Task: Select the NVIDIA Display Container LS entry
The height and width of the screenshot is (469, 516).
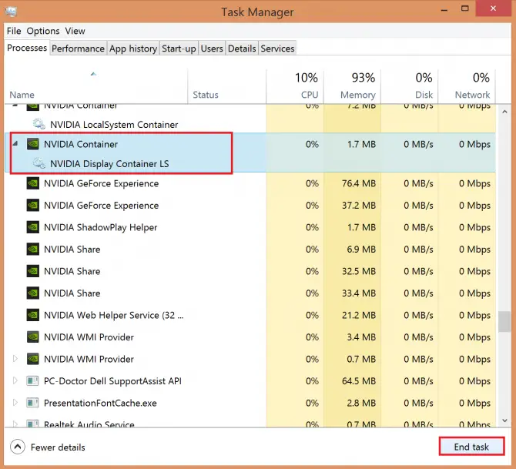Action: click(109, 163)
